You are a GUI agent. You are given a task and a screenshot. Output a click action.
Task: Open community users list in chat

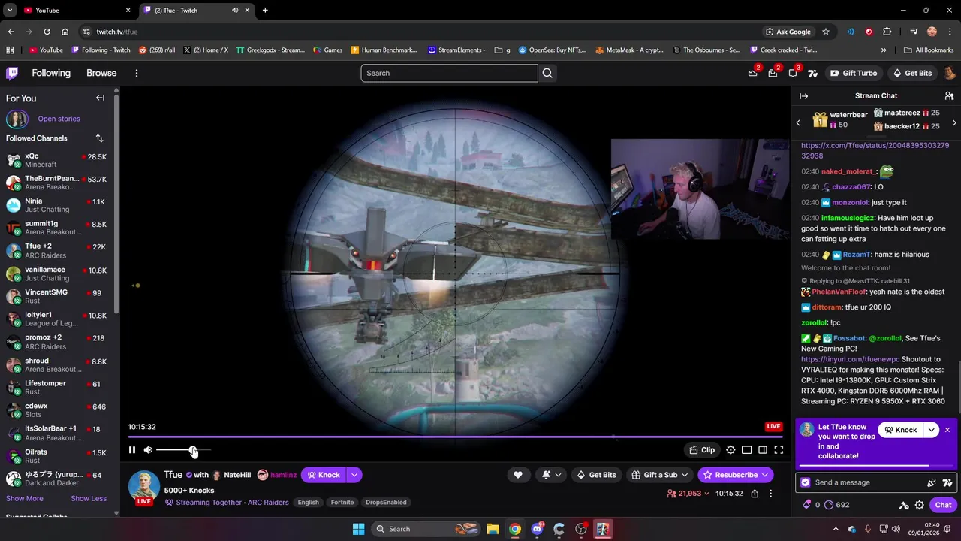pyautogui.click(x=949, y=96)
